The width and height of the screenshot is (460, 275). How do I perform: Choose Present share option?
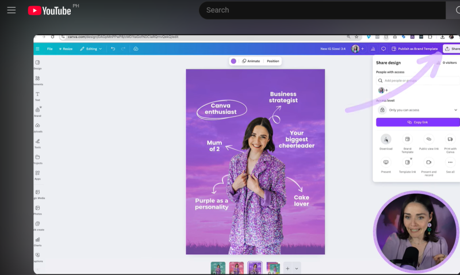tap(386, 166)
